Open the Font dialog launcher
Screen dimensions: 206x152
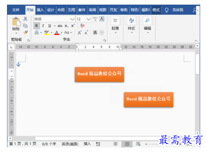pos(105,40)
